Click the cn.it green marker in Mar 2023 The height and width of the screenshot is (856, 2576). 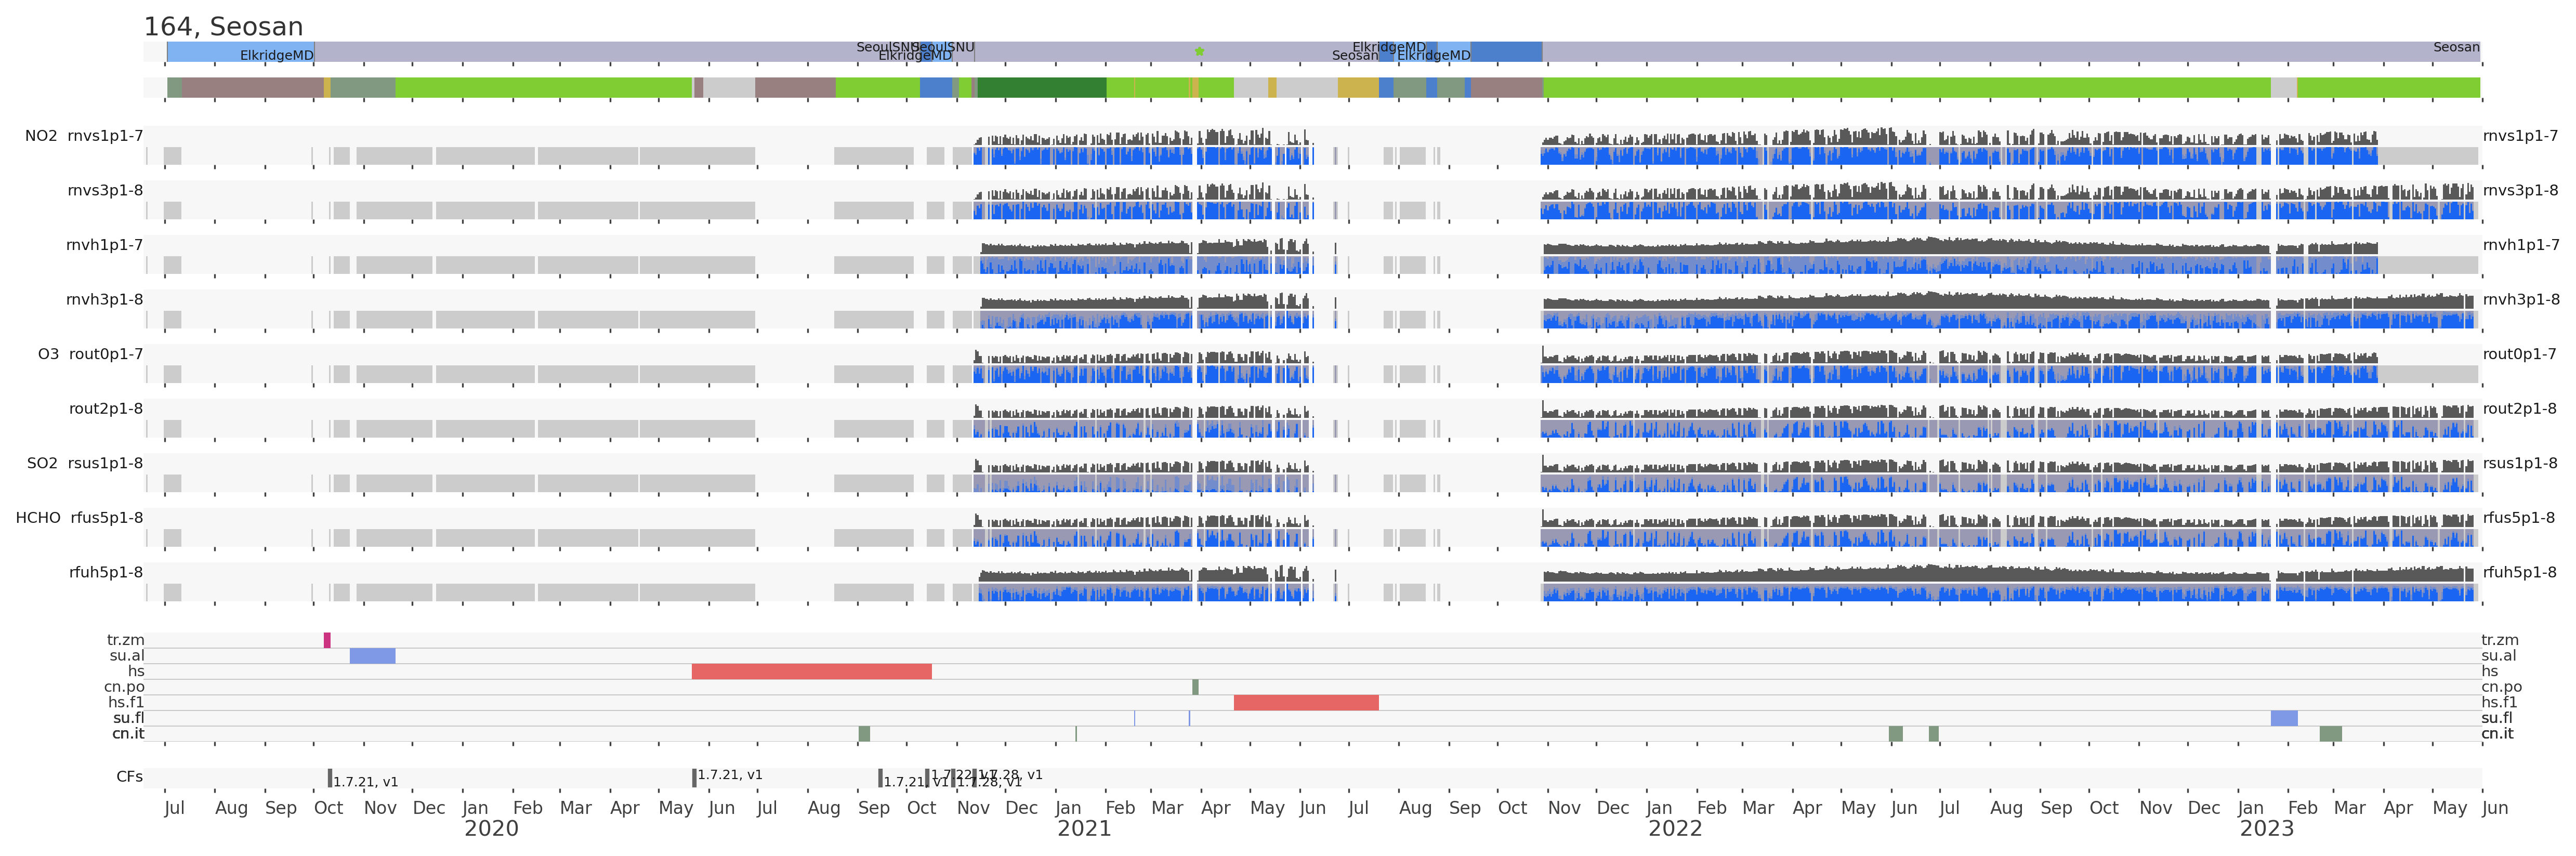[x=2330, y=734]
